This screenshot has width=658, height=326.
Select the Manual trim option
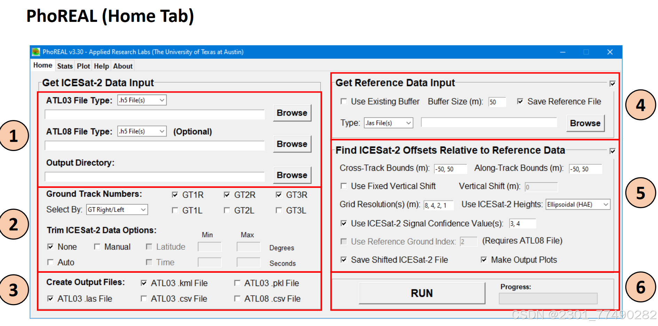coord(97,247)
